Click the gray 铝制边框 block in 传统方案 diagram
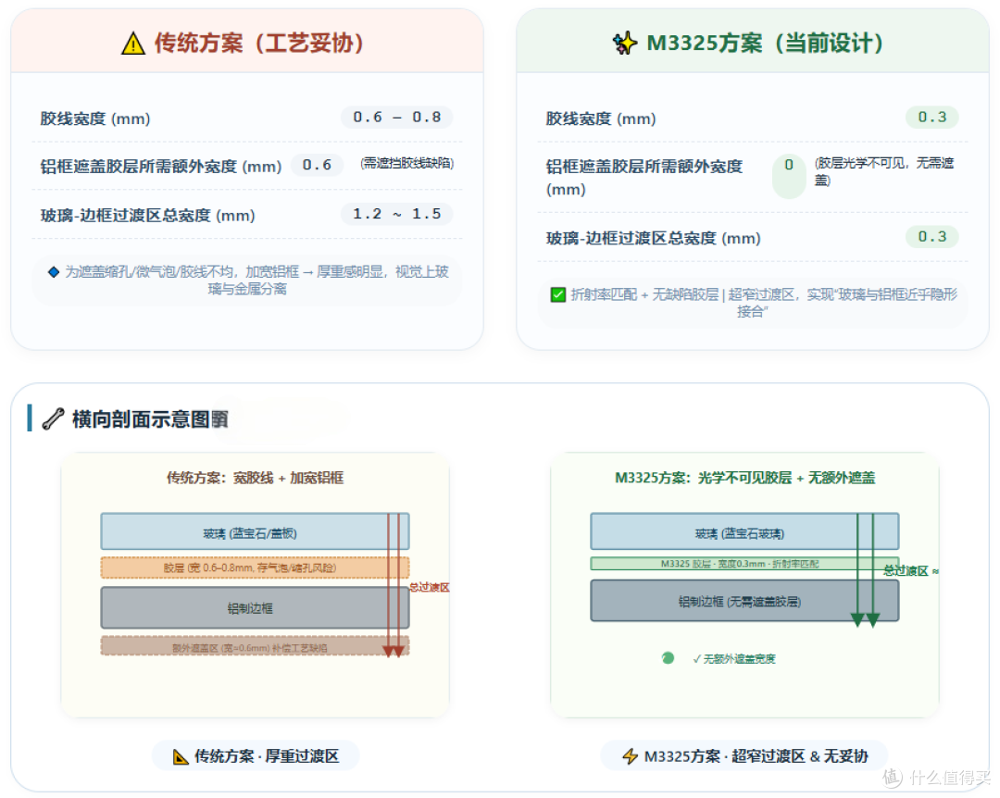Screen dimensions: 1000x798 tap(255, 608)
